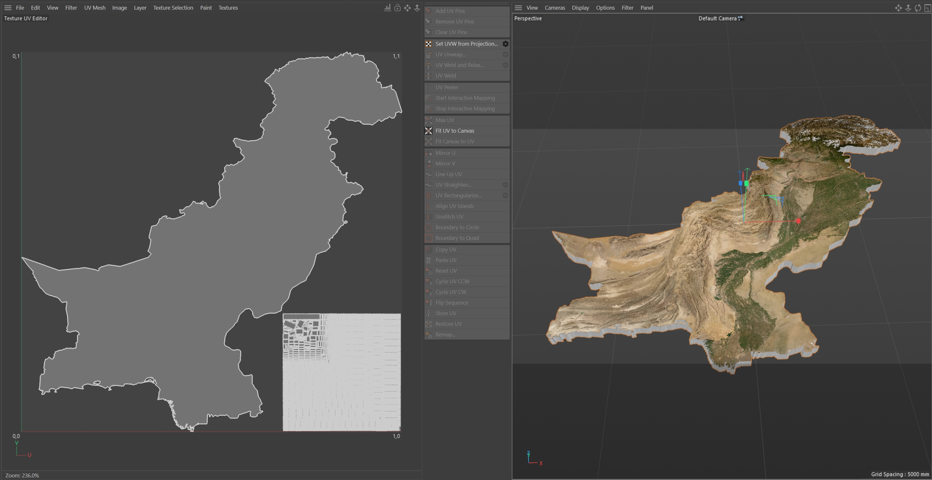Click the red X-axis handle on gizmo

click(798, 221)
